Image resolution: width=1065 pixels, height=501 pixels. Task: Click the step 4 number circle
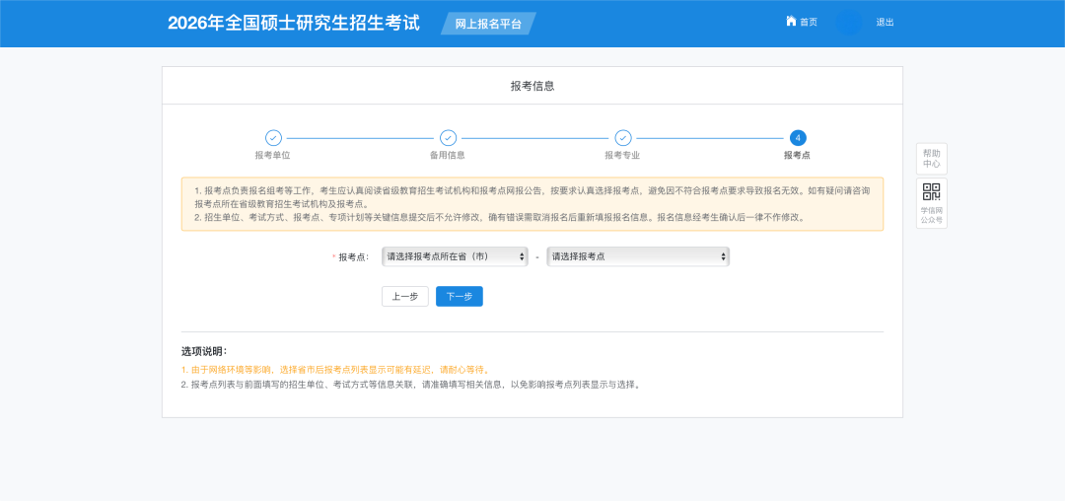click(x=798, y=138)
